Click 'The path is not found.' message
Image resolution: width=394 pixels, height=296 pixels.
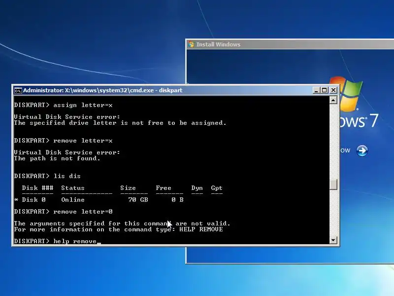[57, 158]
